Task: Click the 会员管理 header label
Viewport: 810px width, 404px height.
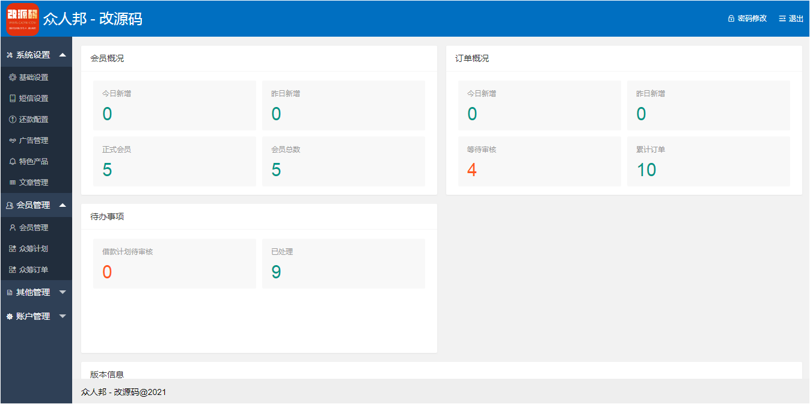Action: (x=33, y=205)
